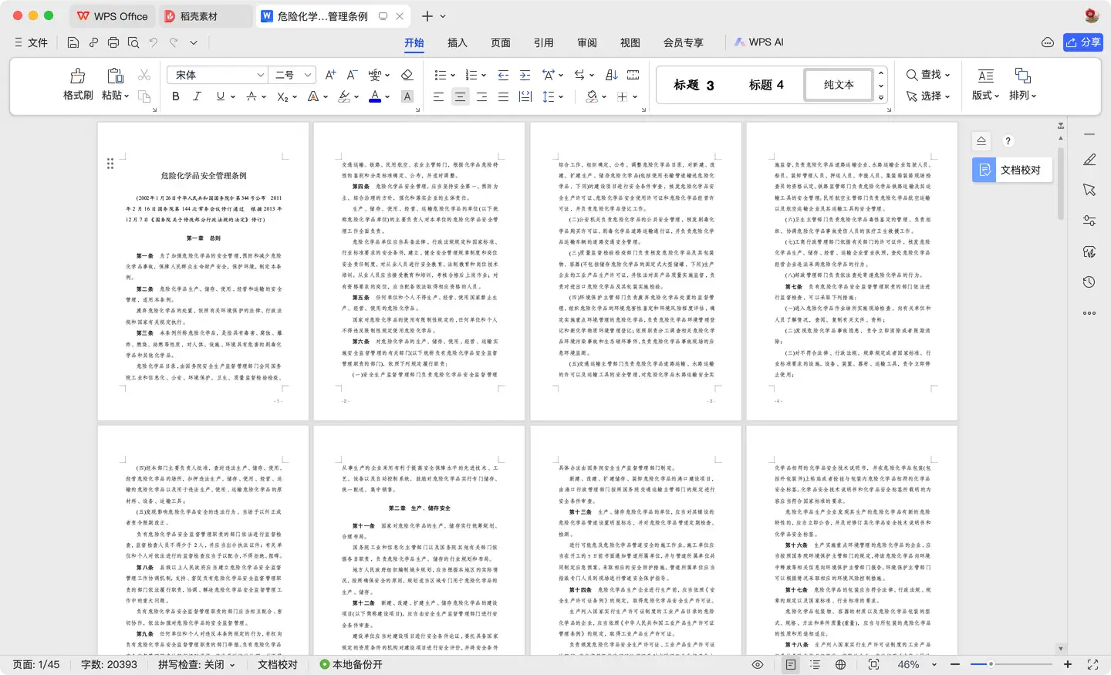Switch to web layout view
Image resolution: width=1111 pixels, height=675 pixels.
(x=840, y=664)
